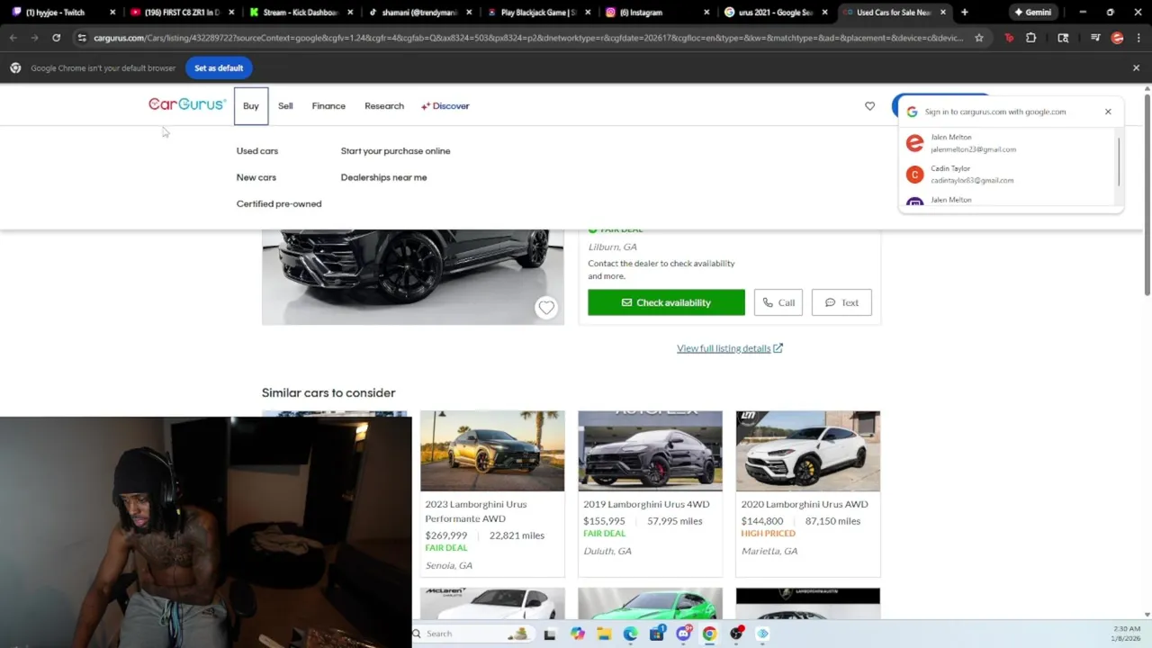Click the CarGurus logo
Image resolution: width=1152 pixels, height=648 pixels.
[187, 105]
